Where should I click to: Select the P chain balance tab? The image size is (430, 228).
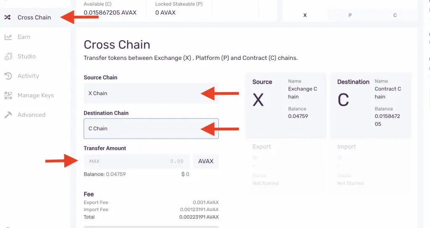[x=350, y=16]
